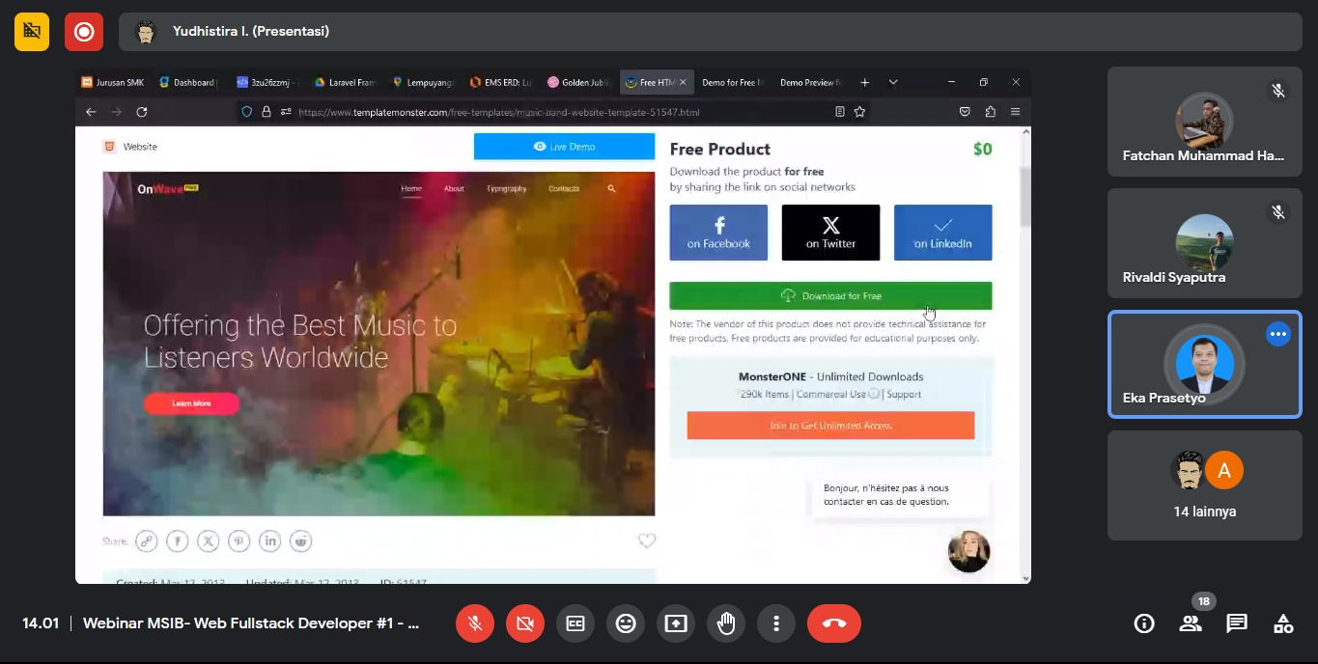1318x664 pixels.
Task: Open the browser hamburger menu
Action: [1015, 112]
